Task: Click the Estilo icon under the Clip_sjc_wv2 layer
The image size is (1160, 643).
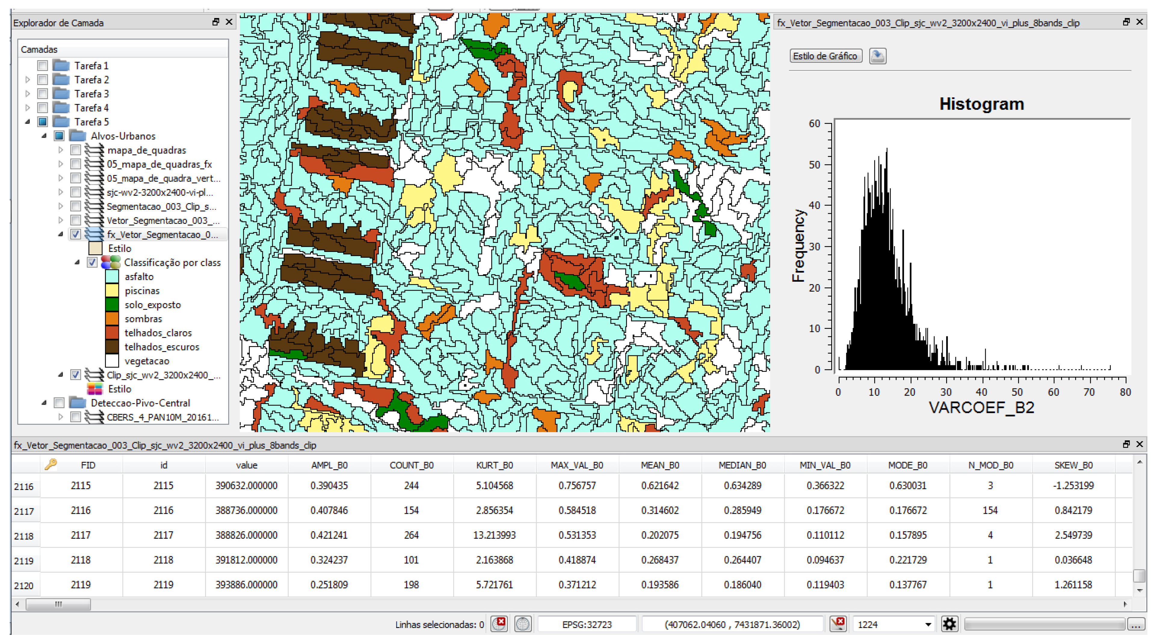Action: 94,388
